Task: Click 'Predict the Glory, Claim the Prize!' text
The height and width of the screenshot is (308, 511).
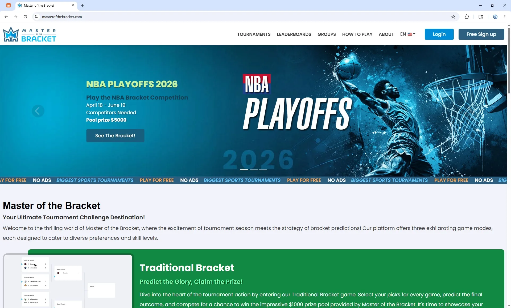Action: coord(191,282)
